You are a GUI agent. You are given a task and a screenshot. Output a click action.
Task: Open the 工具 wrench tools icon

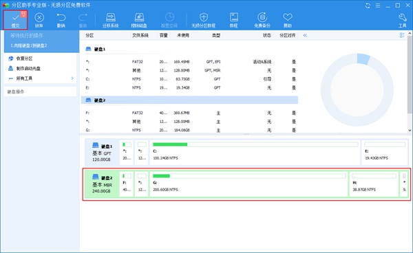point(402,20)
